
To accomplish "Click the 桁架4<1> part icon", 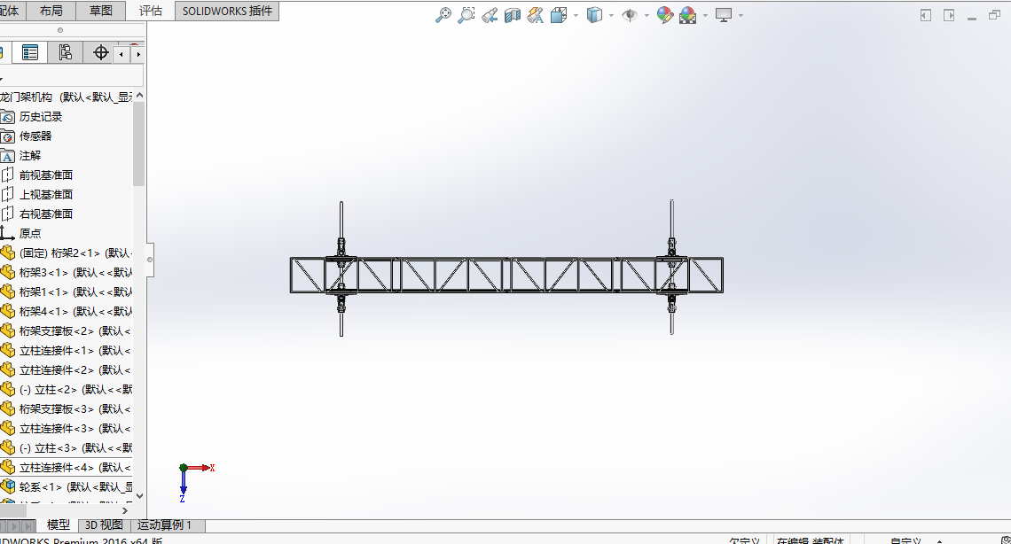I will [7, 312].
